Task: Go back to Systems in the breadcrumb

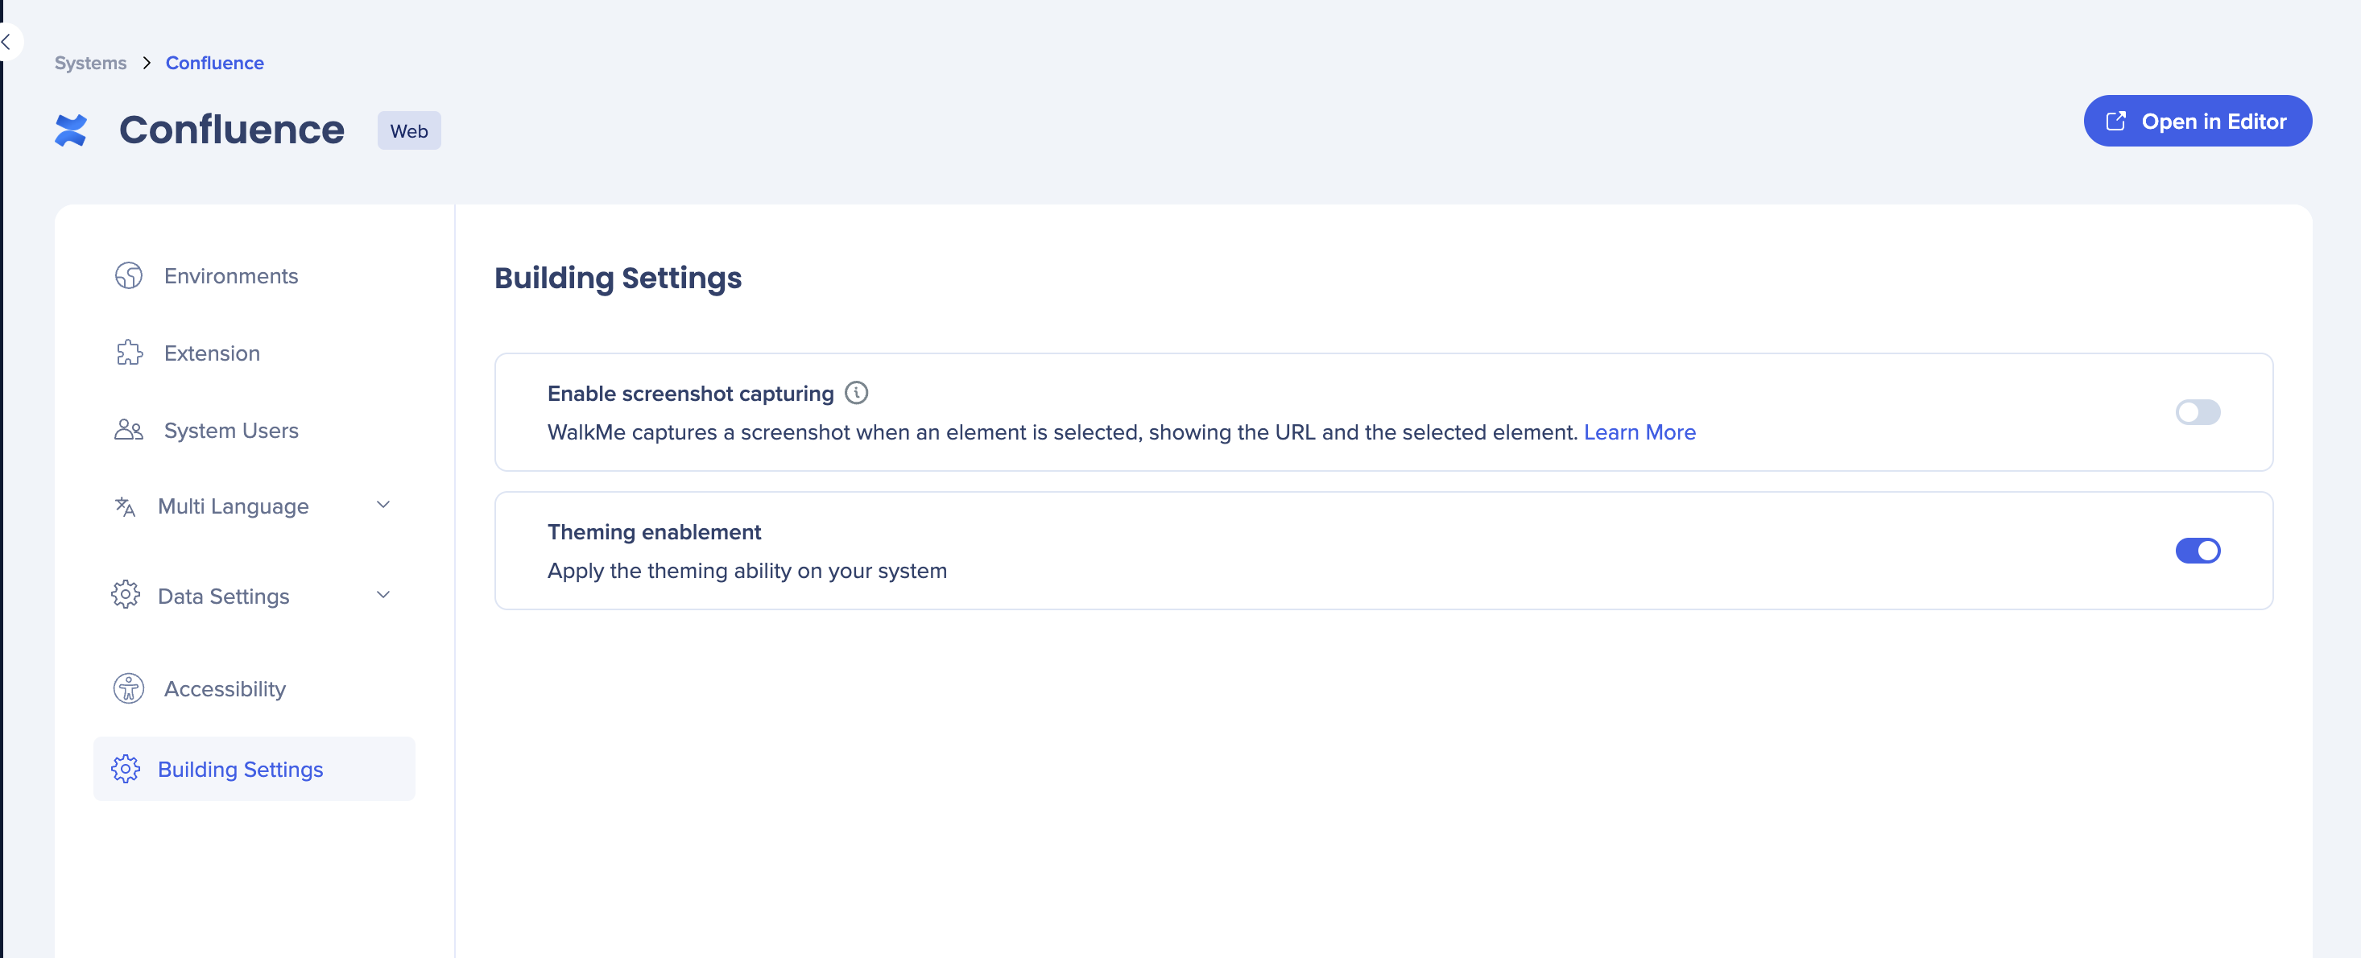Action: click(91, 62)
